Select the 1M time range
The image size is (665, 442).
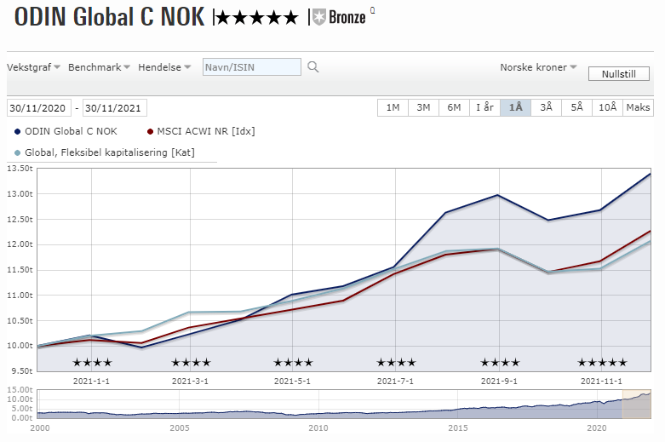click(x=393, y=108)
